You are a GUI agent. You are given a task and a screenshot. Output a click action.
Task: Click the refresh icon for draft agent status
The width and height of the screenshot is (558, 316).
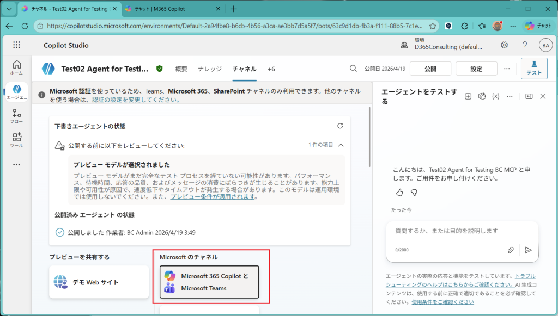[340, 126]
